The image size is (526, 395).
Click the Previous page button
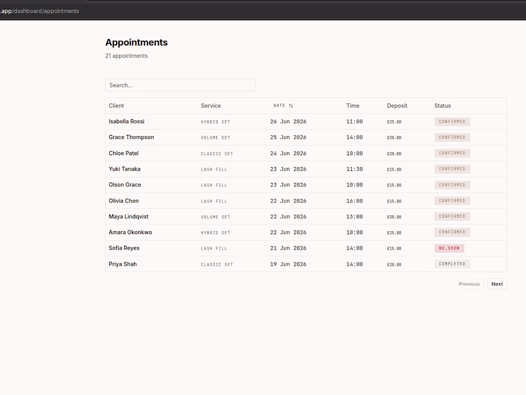[x=469, y=284]
